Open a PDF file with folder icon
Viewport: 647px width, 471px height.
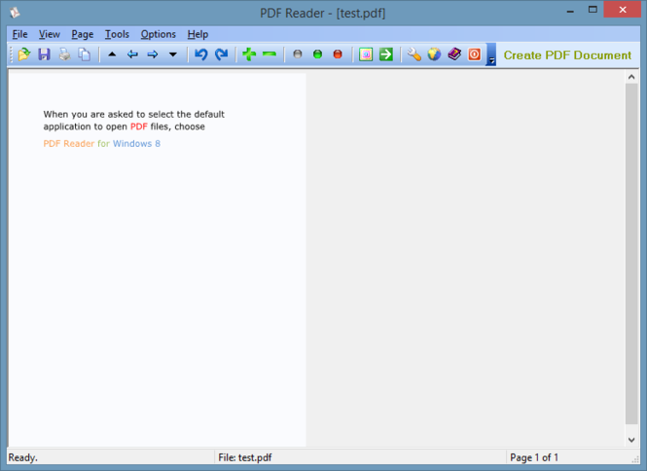coord(24,54)
